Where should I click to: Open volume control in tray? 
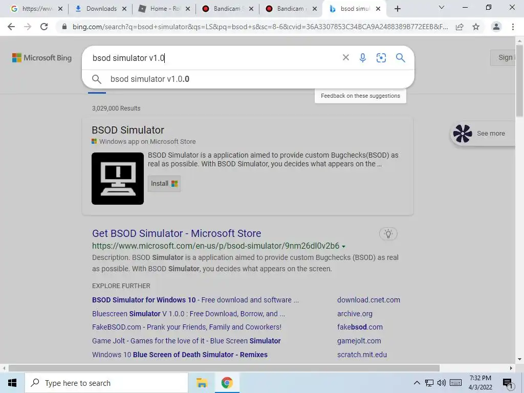442,383
